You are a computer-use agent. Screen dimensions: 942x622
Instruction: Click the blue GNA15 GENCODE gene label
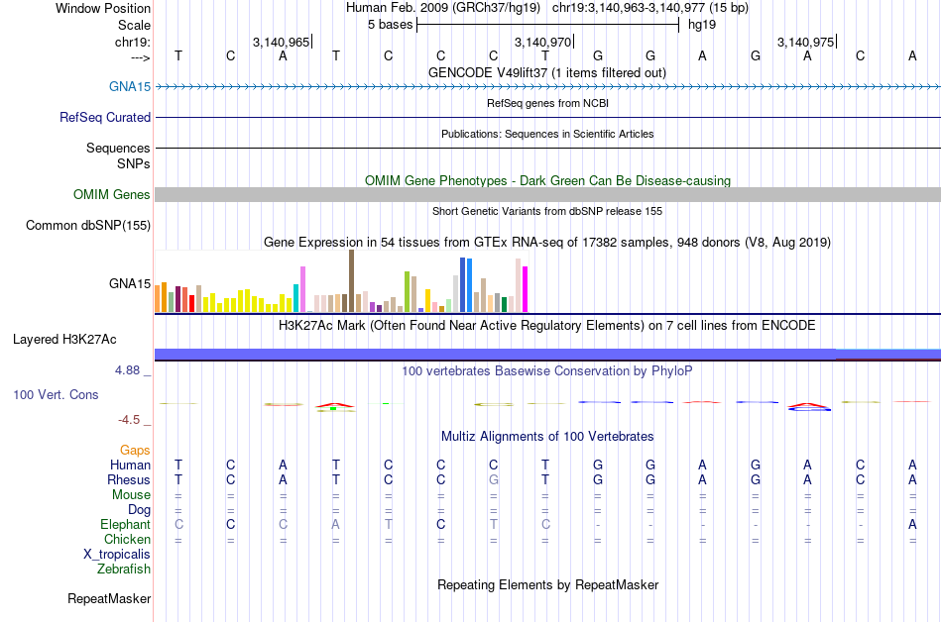pos(130,86)
